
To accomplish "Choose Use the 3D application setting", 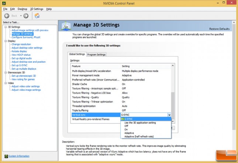I will point(146,123).
